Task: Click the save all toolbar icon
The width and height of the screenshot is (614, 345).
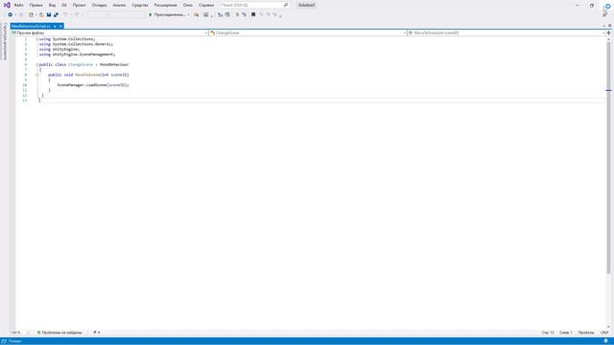Action: coord(56,15)
